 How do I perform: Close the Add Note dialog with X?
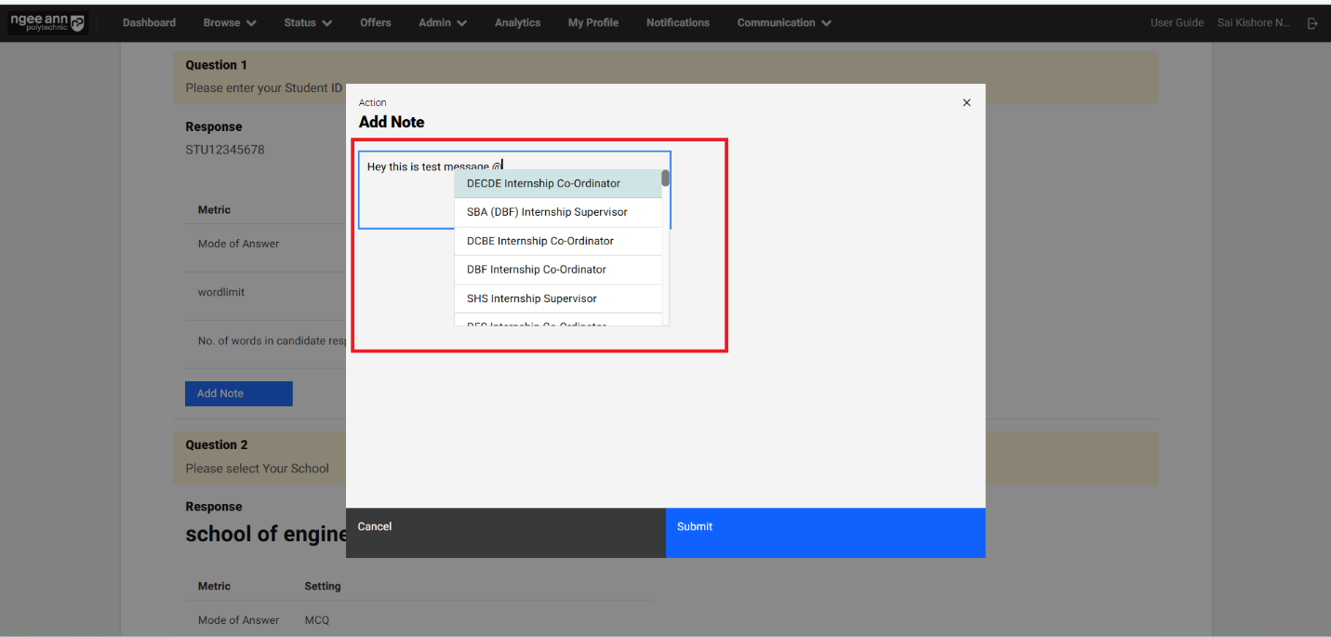click(x=966, y=102)
